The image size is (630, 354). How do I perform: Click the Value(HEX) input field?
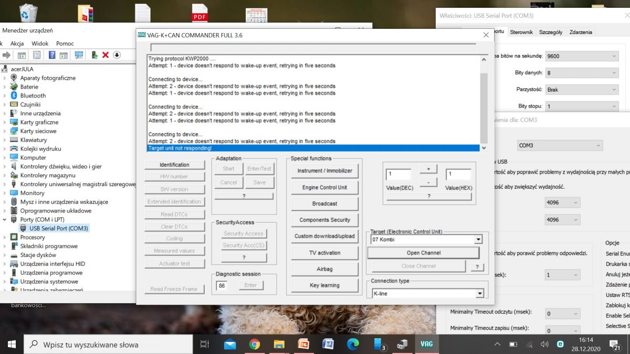pos(458,174)
